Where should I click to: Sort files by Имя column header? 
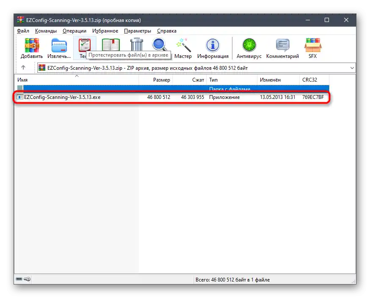click(77, 79)
